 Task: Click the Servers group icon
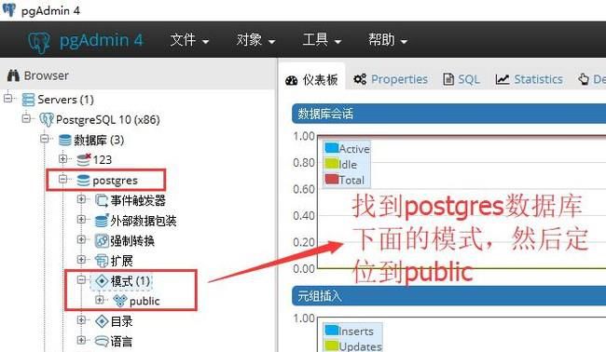28,100
